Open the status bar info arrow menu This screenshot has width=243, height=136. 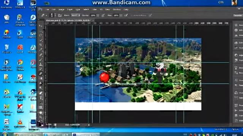tap(89, 125)
